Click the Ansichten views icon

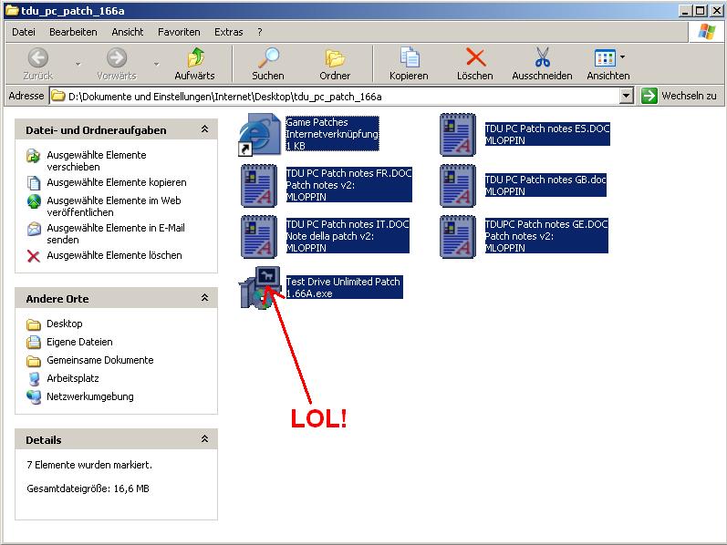605,58
